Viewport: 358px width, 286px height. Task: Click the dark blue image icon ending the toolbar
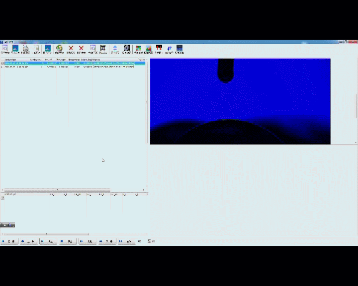(179, 48)
